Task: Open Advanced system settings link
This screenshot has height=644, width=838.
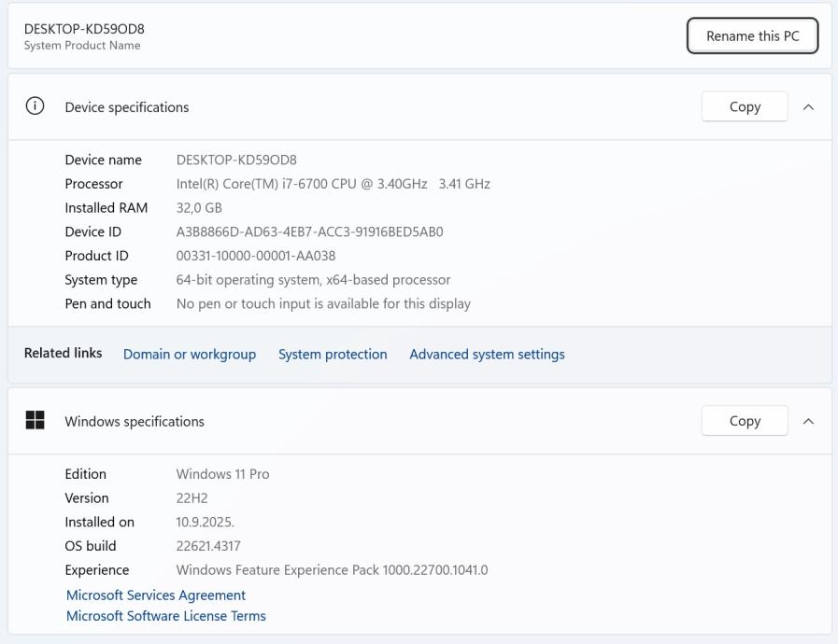Action: [x=487, y=355]
